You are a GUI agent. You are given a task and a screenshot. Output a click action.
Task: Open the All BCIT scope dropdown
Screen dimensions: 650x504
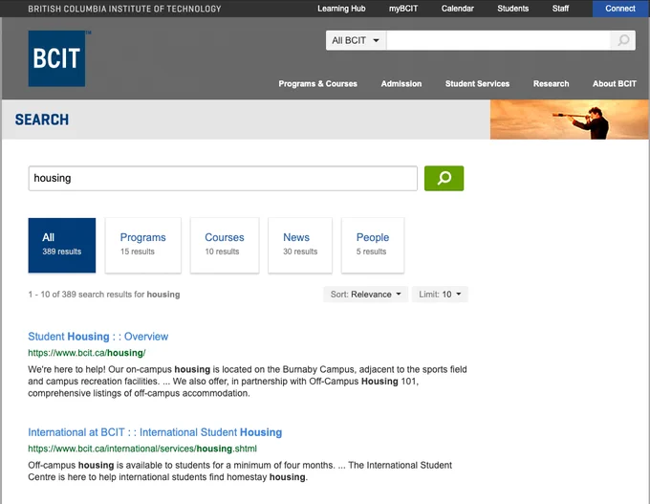(x=357, y=40)
